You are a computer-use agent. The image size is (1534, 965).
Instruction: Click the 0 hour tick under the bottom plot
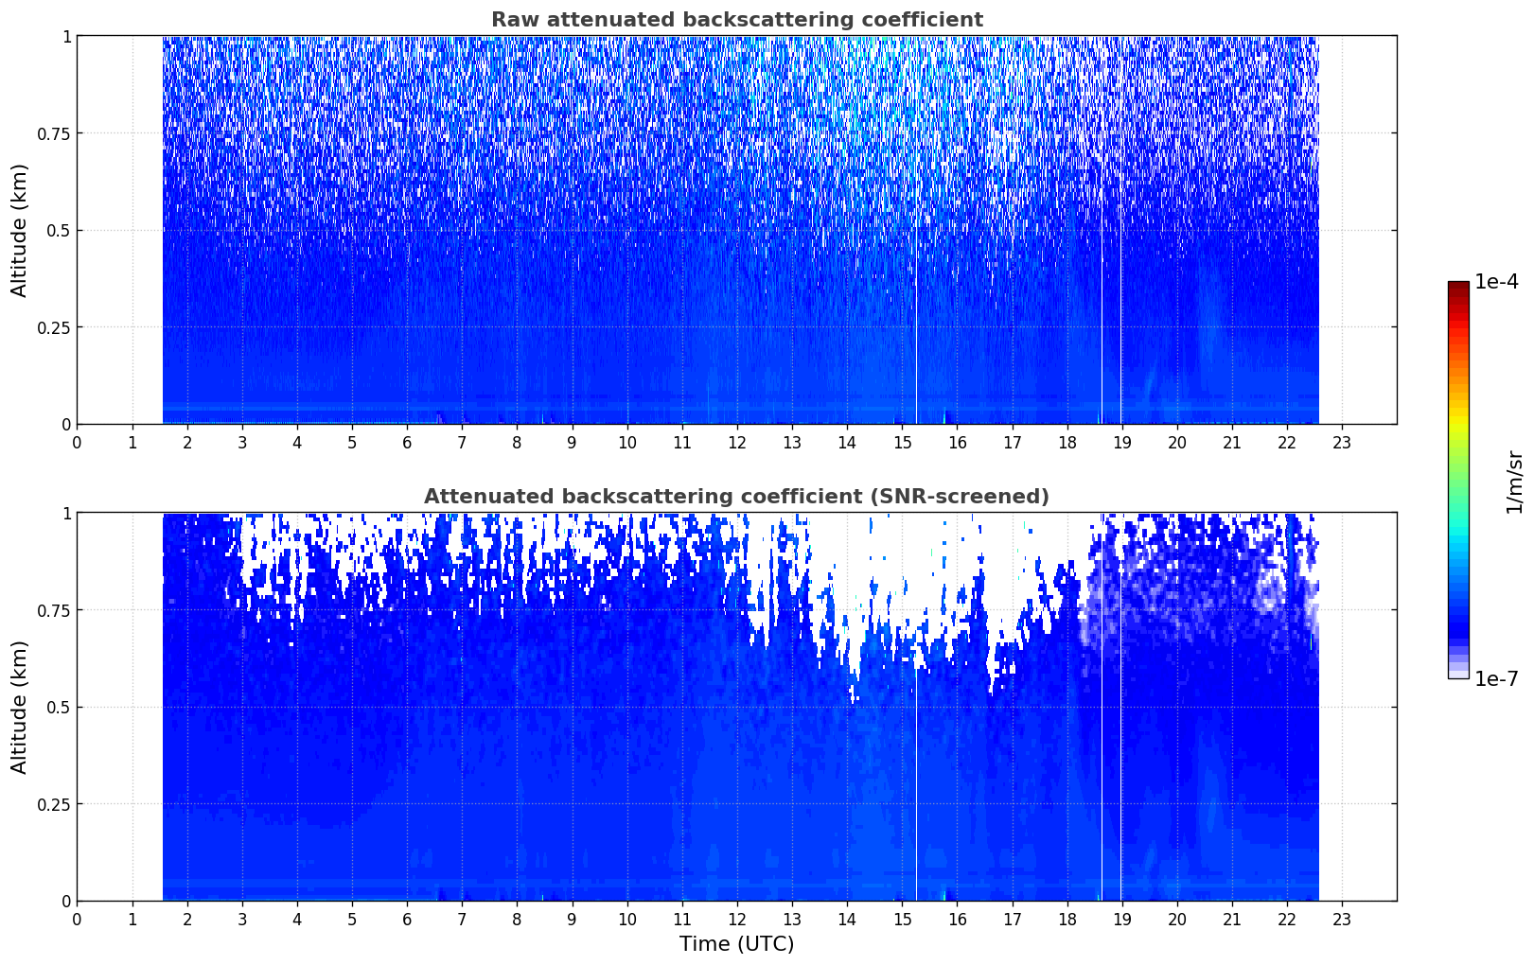pyautogui.click(x=78, y=920)
